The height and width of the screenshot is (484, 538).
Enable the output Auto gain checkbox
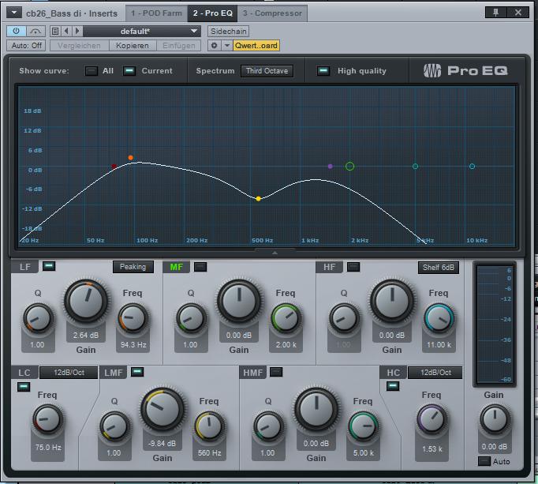(484, 461)
